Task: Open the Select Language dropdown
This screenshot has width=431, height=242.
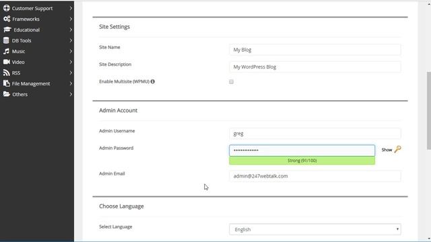Action: click(315, 229)
